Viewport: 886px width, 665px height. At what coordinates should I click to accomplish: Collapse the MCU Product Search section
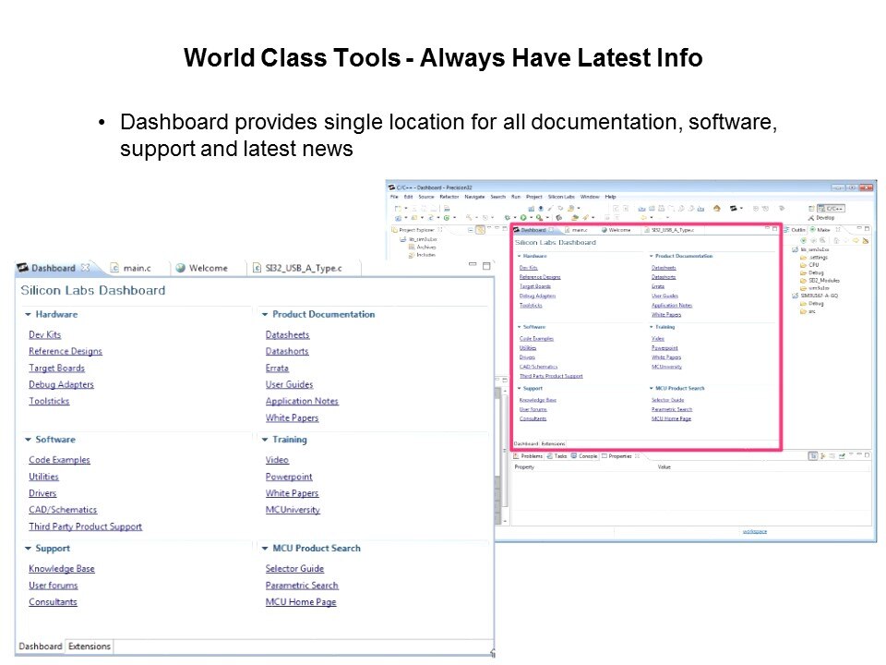(x=265, y=549)
